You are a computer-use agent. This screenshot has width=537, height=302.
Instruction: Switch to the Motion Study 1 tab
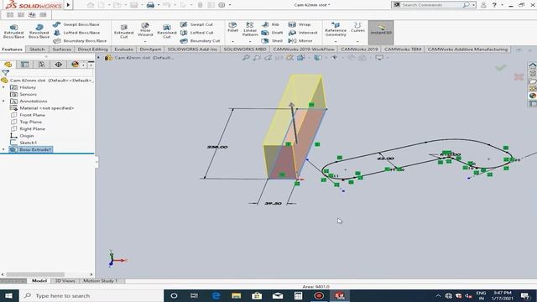tap(101, 281)
